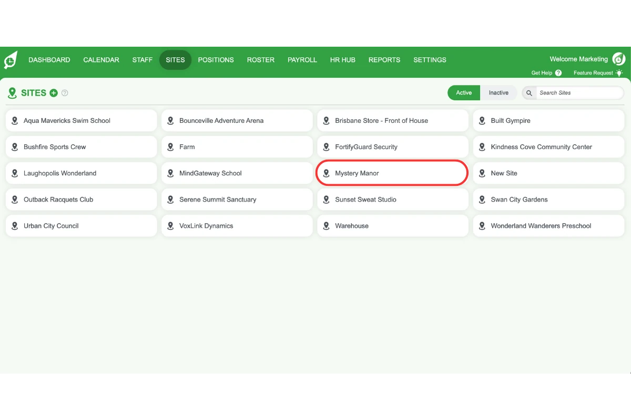The image size is (631, 420).
Task: Open the Warehouse site
Action: coord(393,226)
